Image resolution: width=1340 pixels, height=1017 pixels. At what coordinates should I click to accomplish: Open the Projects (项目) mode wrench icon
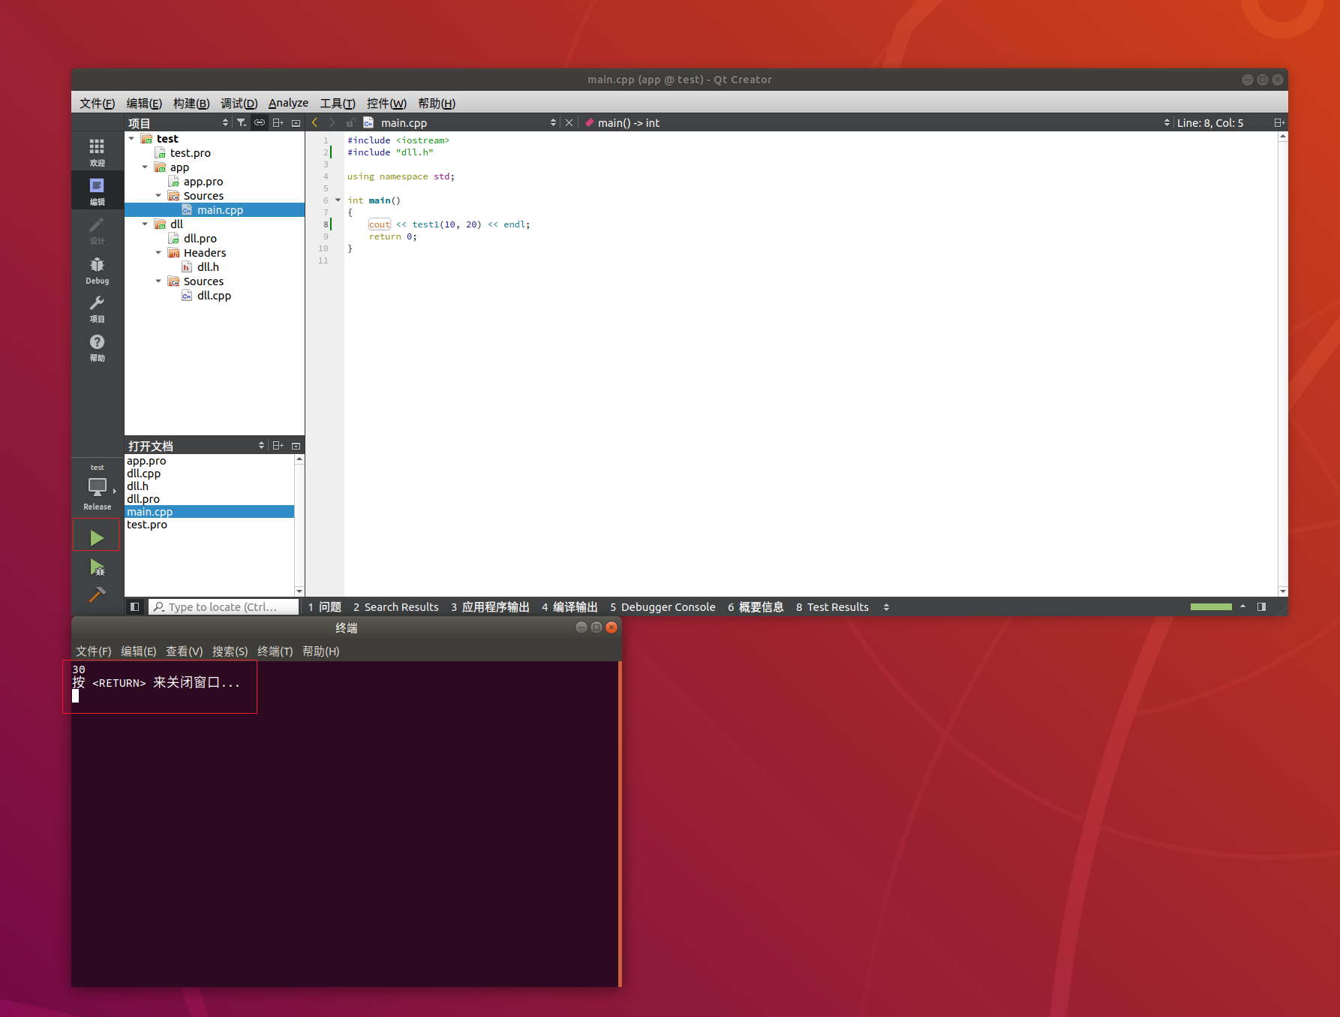(x=97, y=308)
